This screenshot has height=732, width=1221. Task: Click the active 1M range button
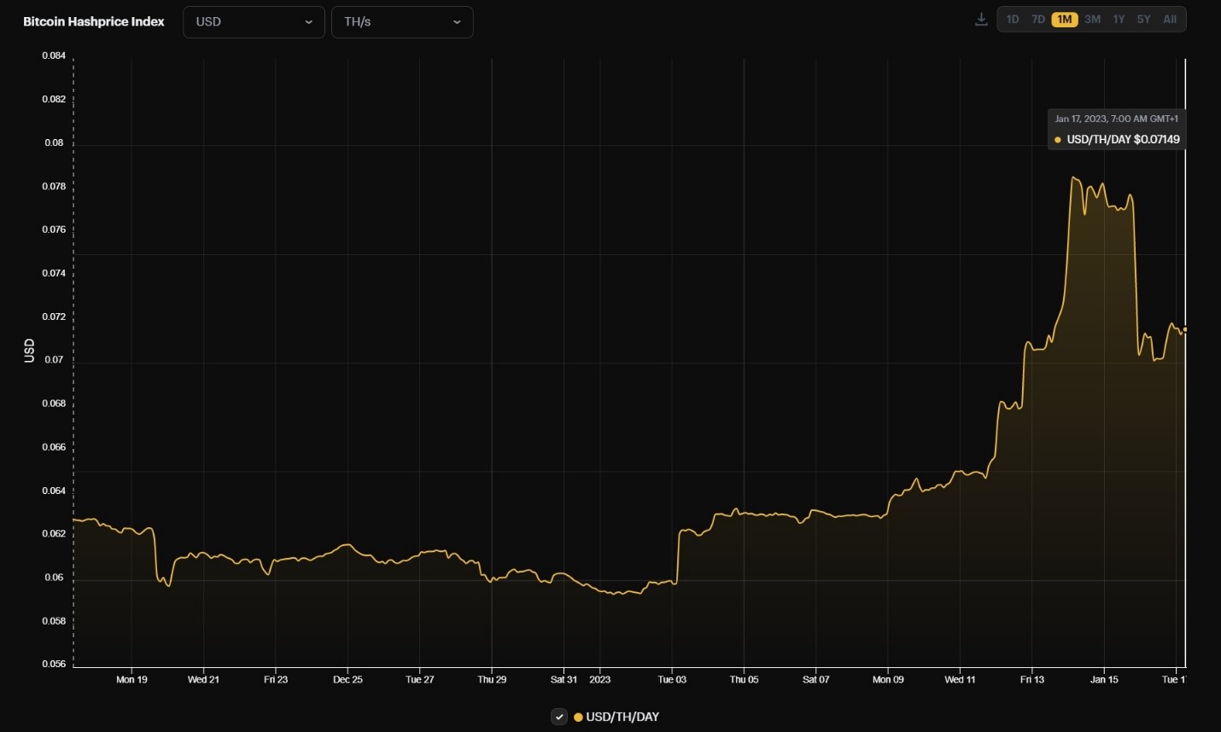[1064, 19]
